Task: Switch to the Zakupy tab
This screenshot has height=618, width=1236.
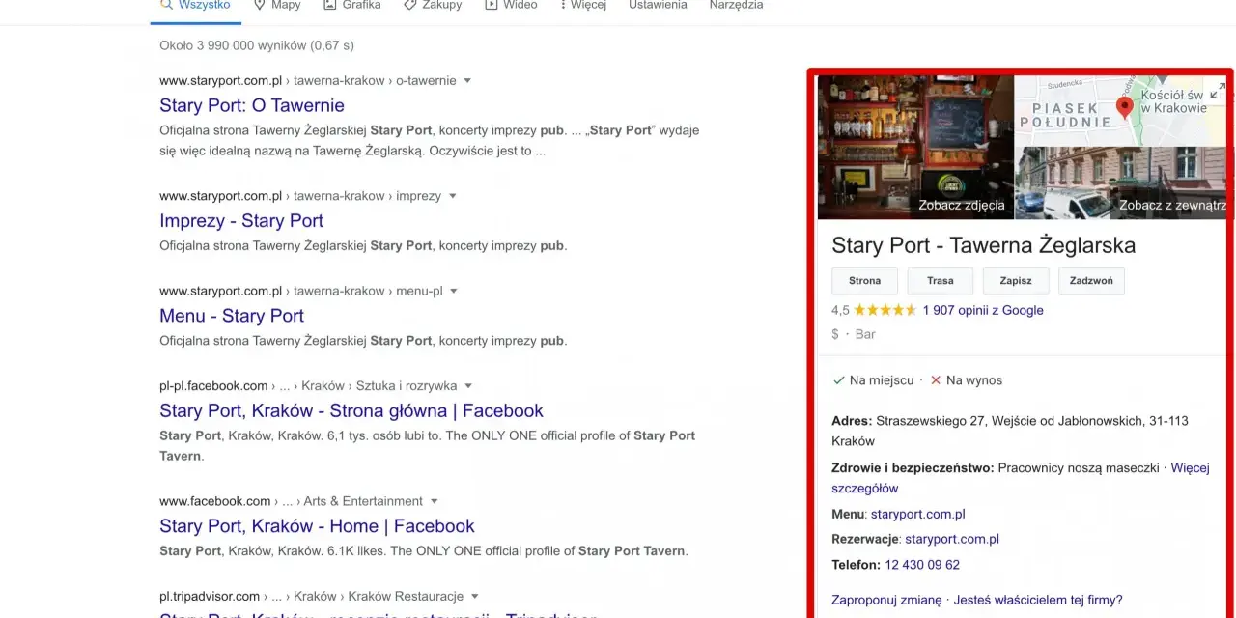Action: tap(433, 5)
